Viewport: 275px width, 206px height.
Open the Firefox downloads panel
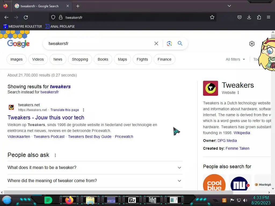coord(249,17)
